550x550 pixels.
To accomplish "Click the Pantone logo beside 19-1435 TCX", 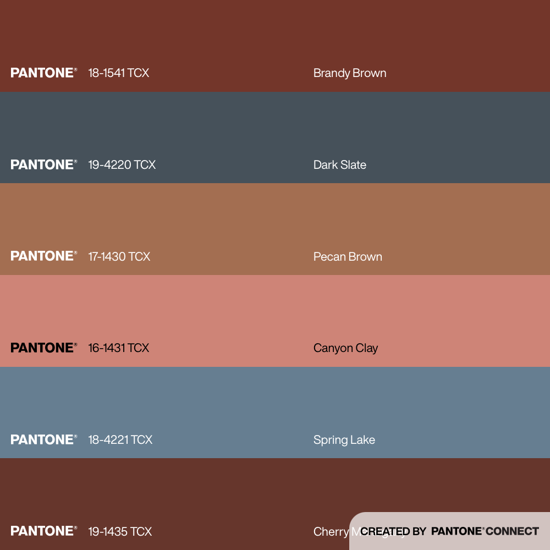I will (43, 531).
